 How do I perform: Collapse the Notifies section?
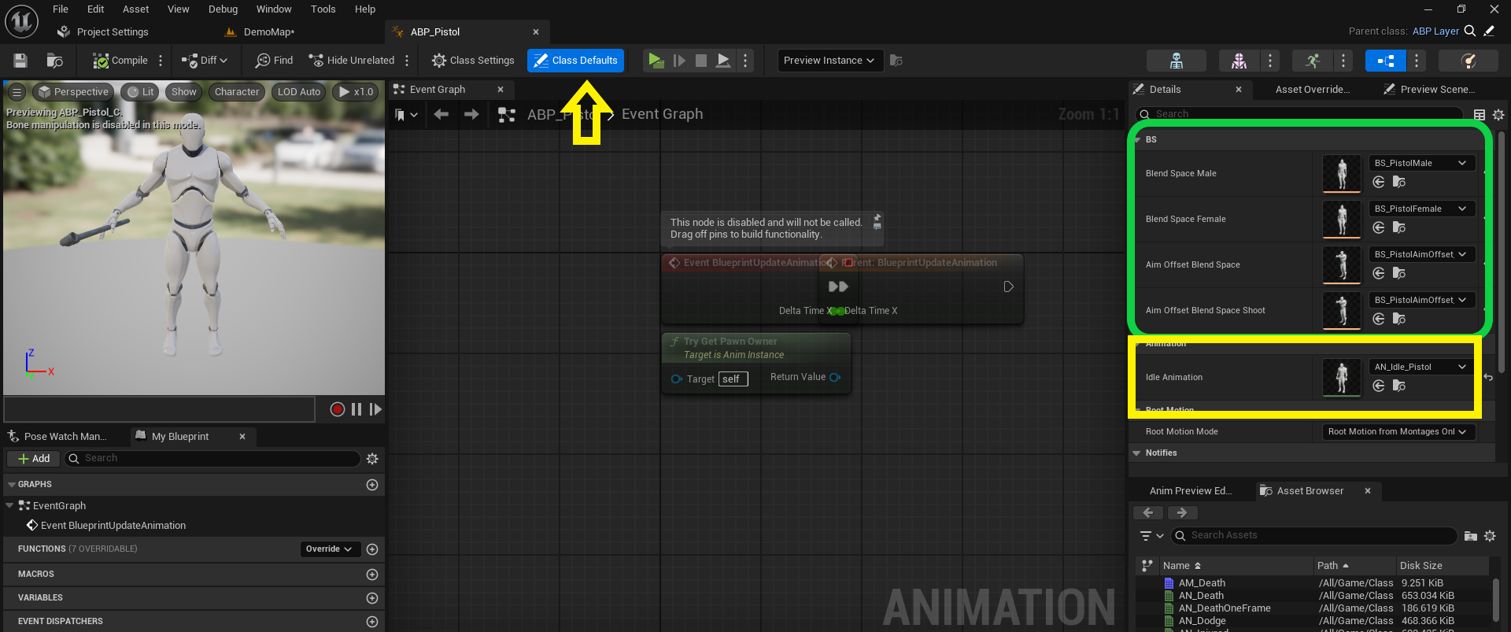coord(1136,453)
